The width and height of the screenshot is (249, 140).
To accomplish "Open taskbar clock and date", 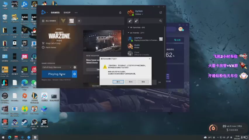I will click(237, 138).
